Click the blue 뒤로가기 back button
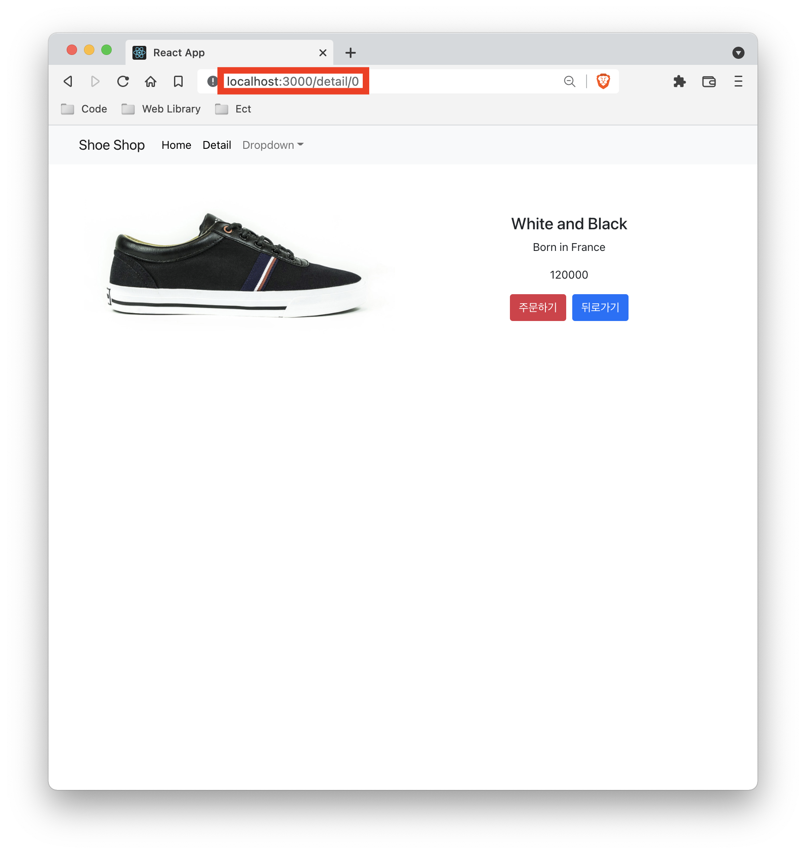 [600, 308]
